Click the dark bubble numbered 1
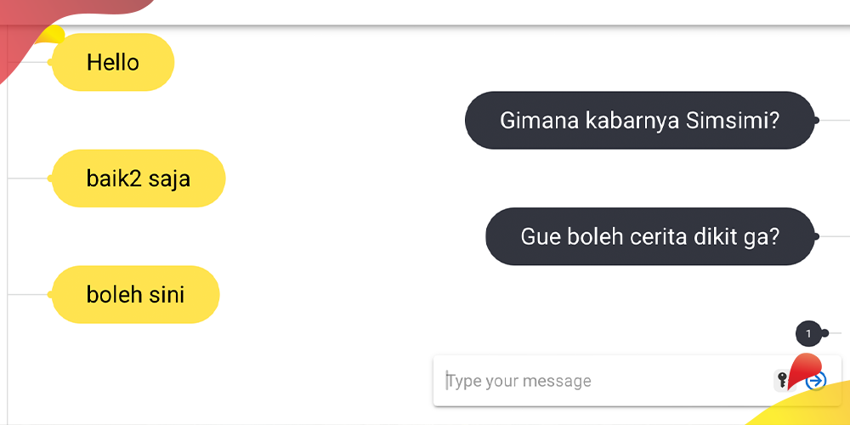 808,333
